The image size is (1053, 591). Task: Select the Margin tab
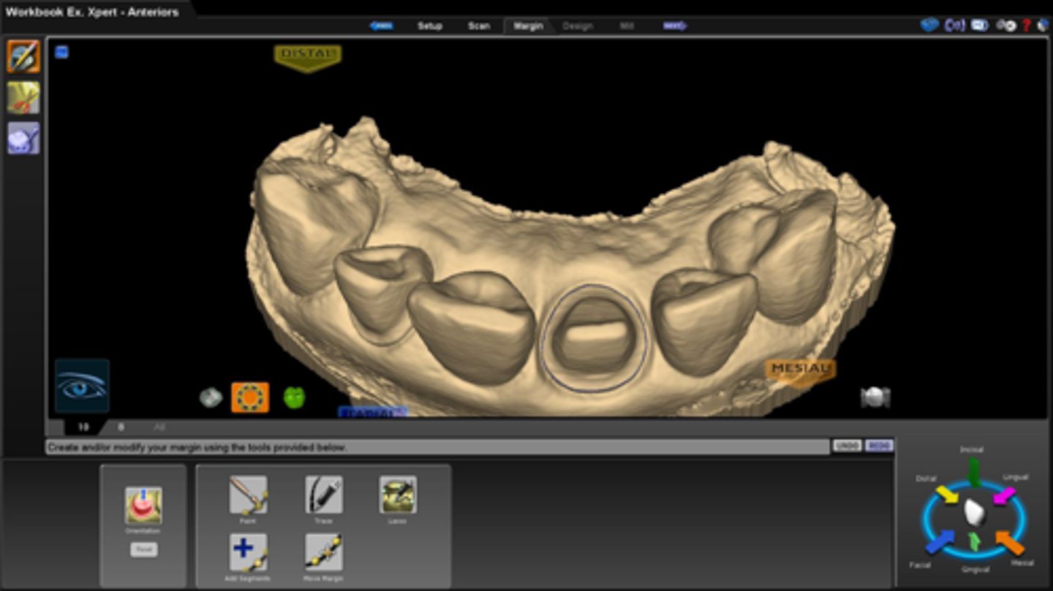pos(528,26)
